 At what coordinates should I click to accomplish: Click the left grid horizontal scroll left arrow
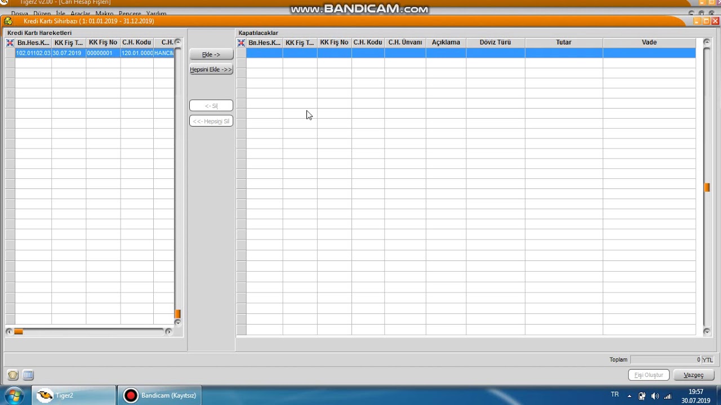8,332
